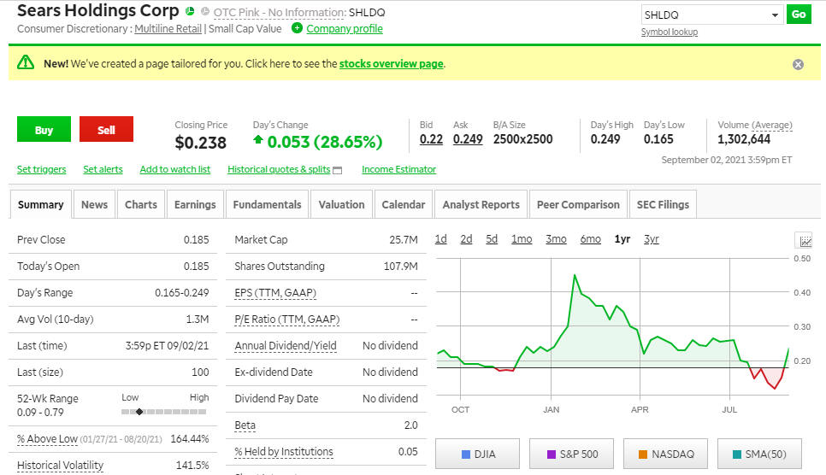The width and height of the screenshot is (826, 475).
Task: Toggle the S&P 500 comparison overlay
Action: (x=571, y=454)
